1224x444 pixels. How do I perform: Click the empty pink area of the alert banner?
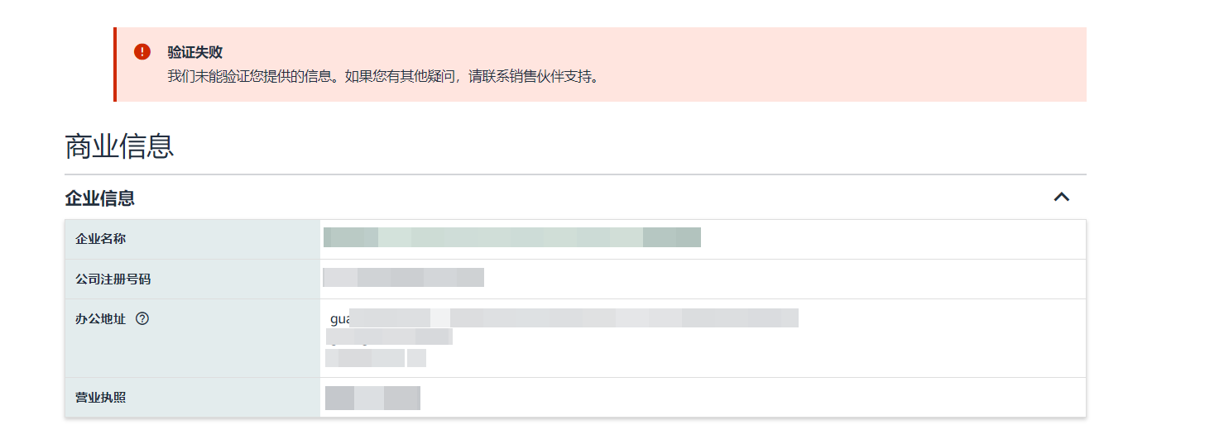[828, 64]
